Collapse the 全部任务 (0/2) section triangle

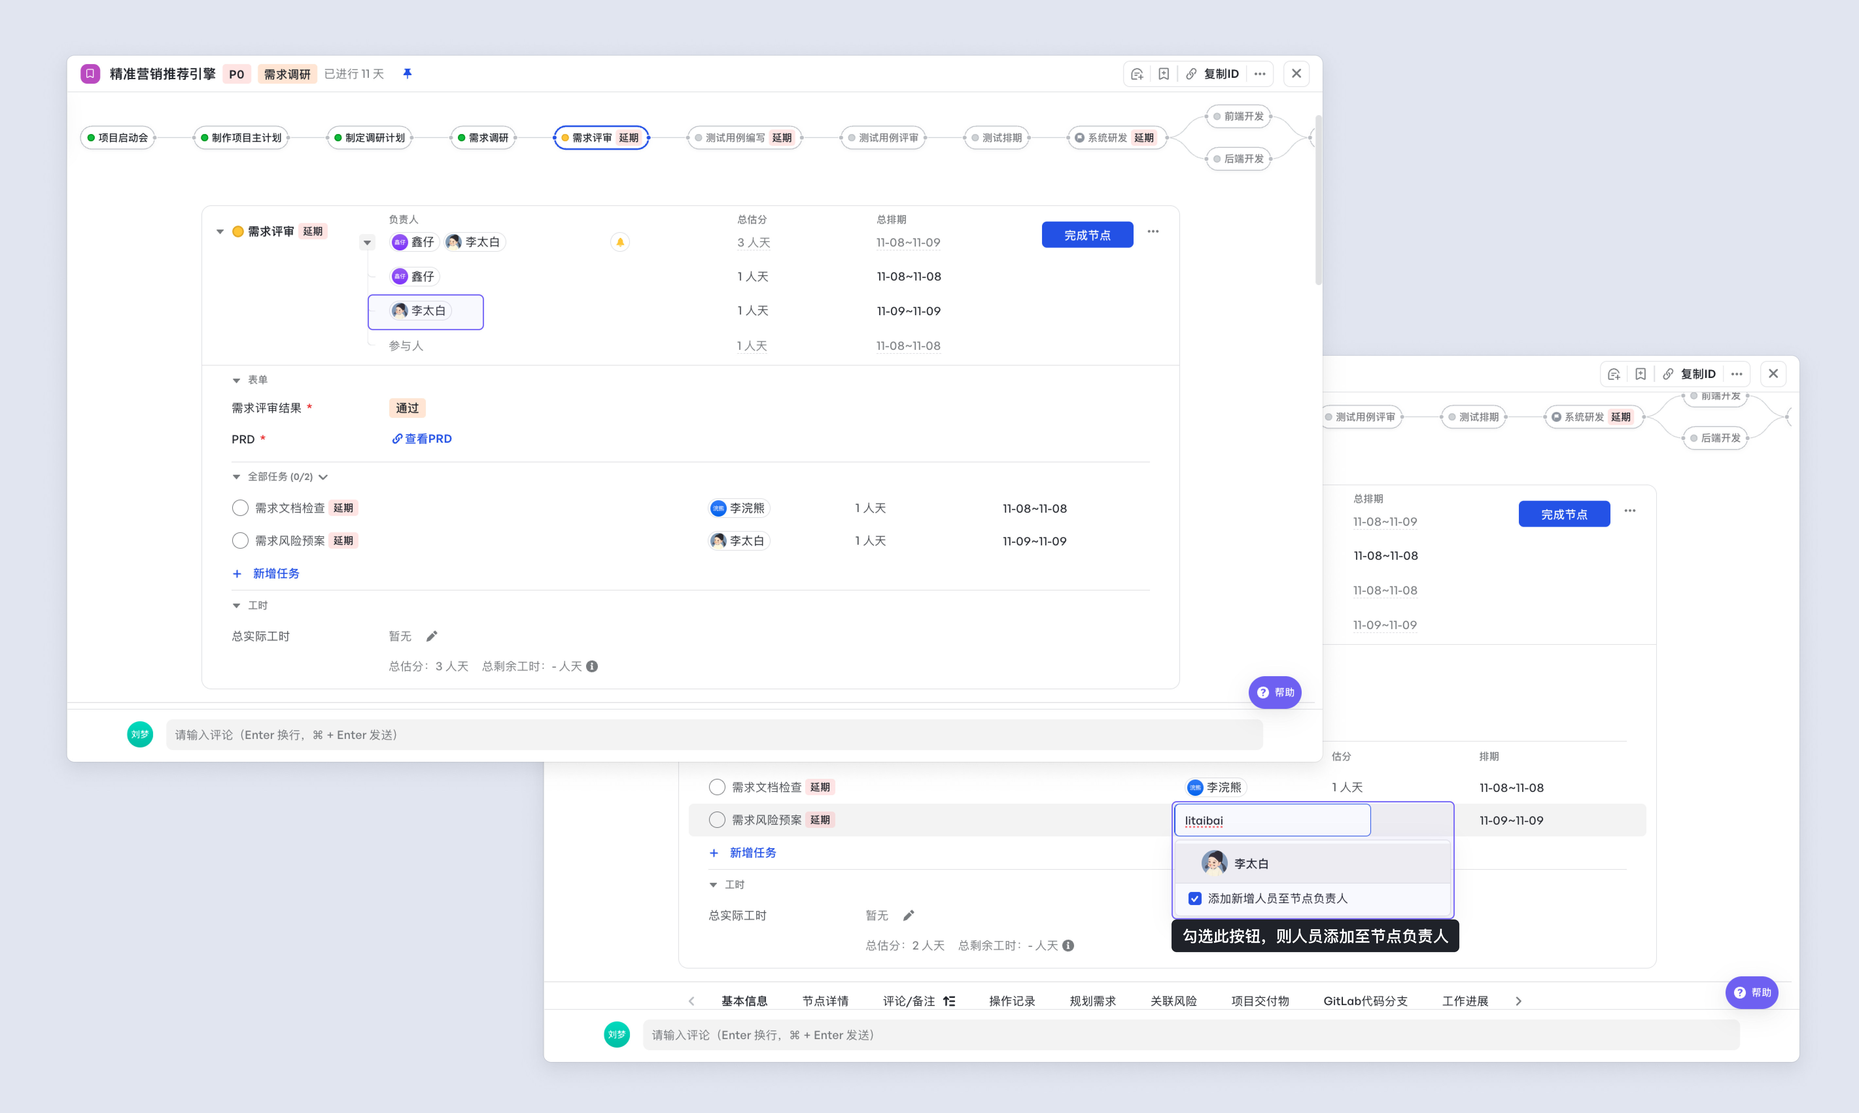pyautogui.click(x=236, y=477)
